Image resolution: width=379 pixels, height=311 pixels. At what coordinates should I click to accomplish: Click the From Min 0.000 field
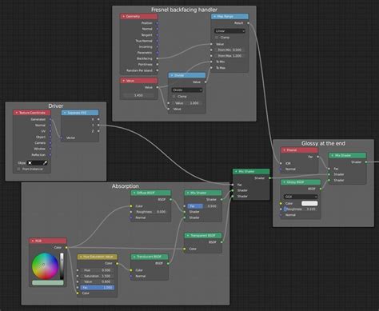pyautogui.click(x=229, y=50)
